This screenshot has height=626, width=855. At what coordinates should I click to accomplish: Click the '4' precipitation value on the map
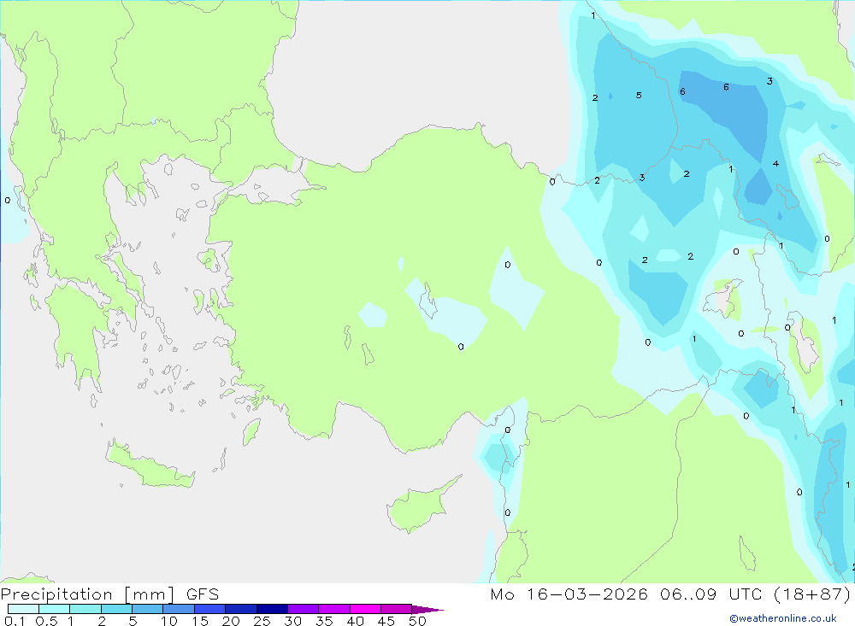[x=775, y=163]
